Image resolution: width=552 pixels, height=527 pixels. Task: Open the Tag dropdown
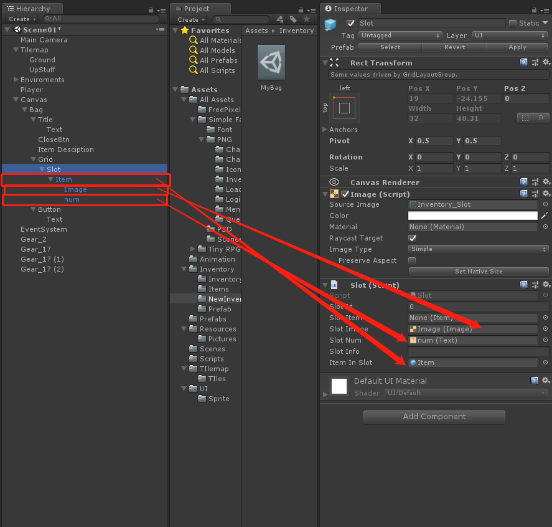point(400,36)
